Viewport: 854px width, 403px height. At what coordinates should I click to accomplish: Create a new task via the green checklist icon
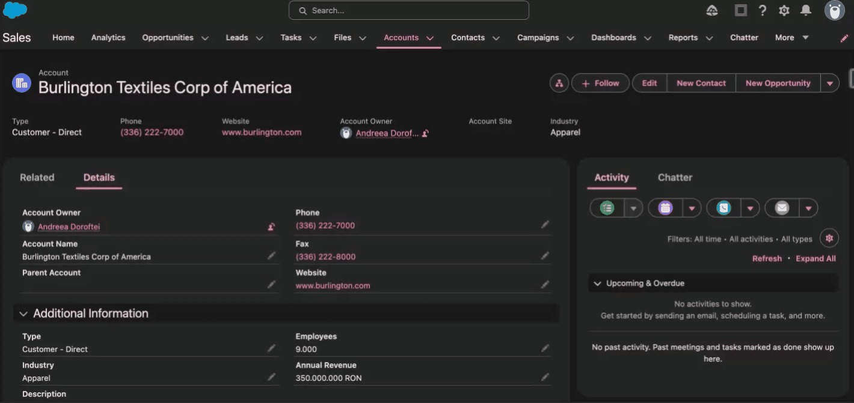606,208
